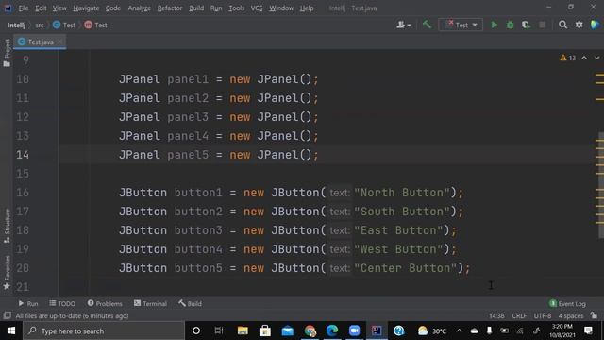Run the Test configuration with green play icon
The width and height of the screenshot is (604, 340).
[x=494, y=25]
